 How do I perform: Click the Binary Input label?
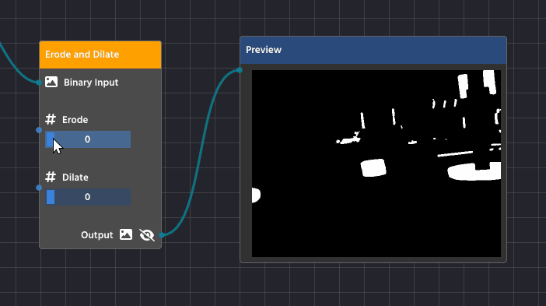coord(91,83)
